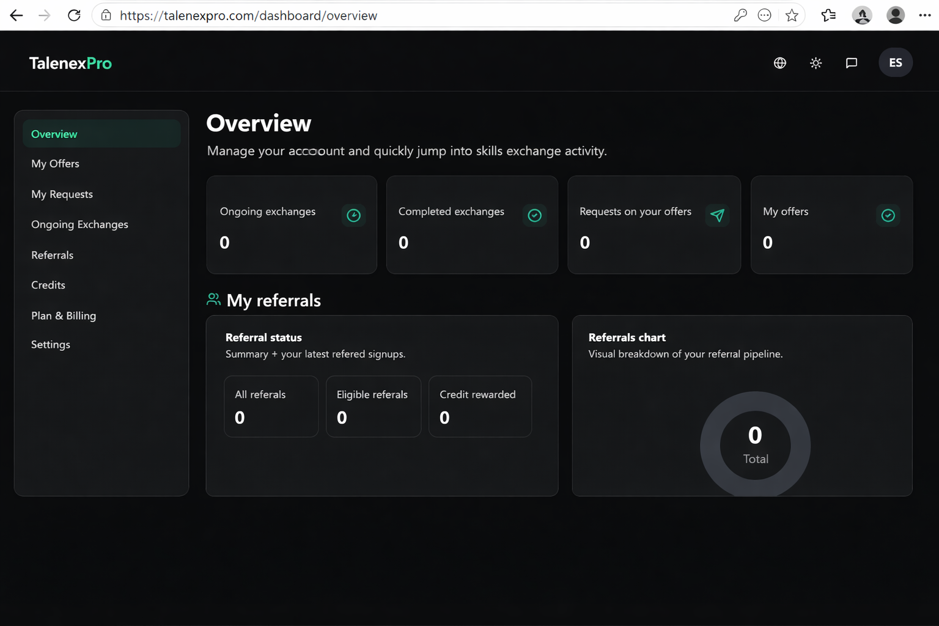Image resolution: width=939 pixels, height=626 pixels.
Task: Toggle light theme with sun icon
Action: tap(816, 63)
